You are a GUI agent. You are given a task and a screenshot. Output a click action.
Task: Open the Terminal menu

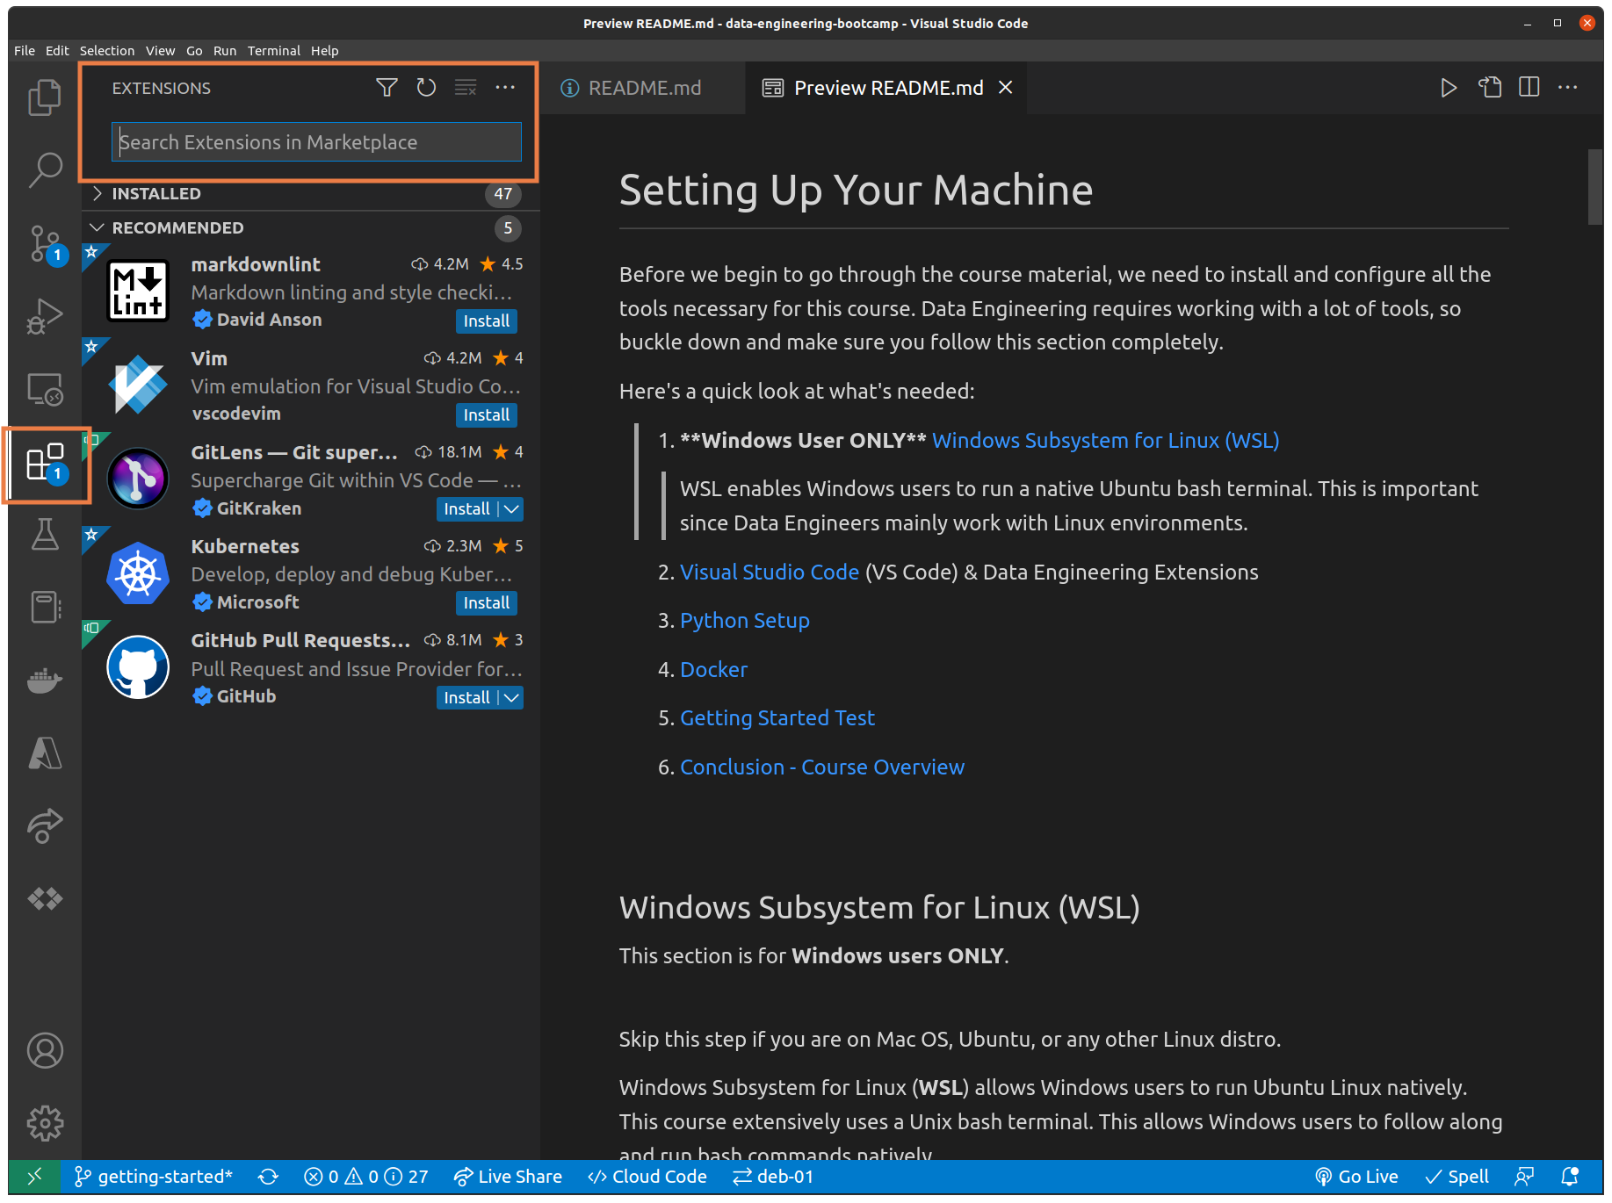coord(273,51)
